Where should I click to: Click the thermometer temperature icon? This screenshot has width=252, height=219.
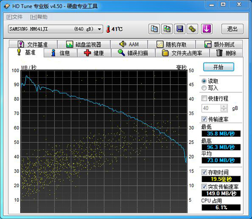108,29
